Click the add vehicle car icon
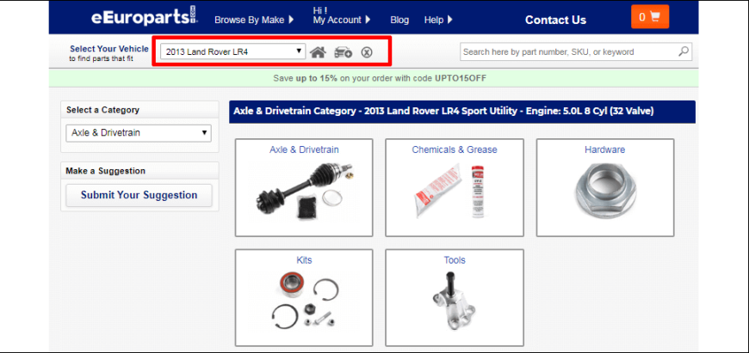Image resolution: width=749 pixels, height=353 pixels. click(343, 52)
